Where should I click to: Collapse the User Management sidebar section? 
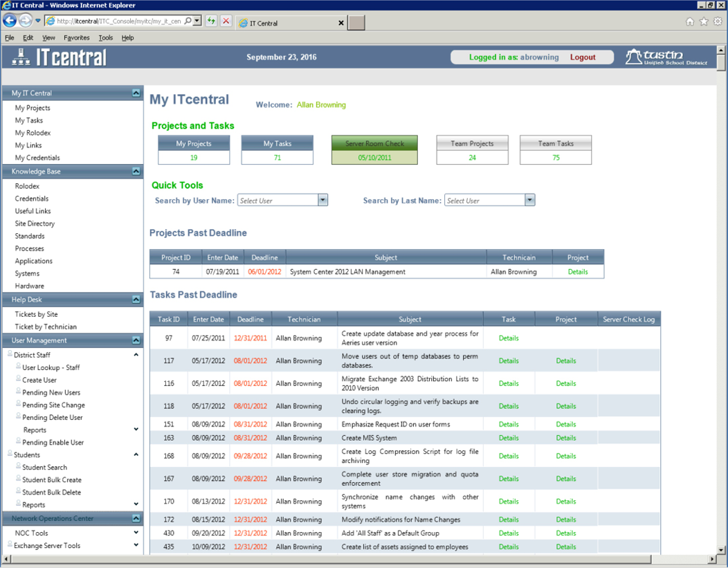click(136, 340)
